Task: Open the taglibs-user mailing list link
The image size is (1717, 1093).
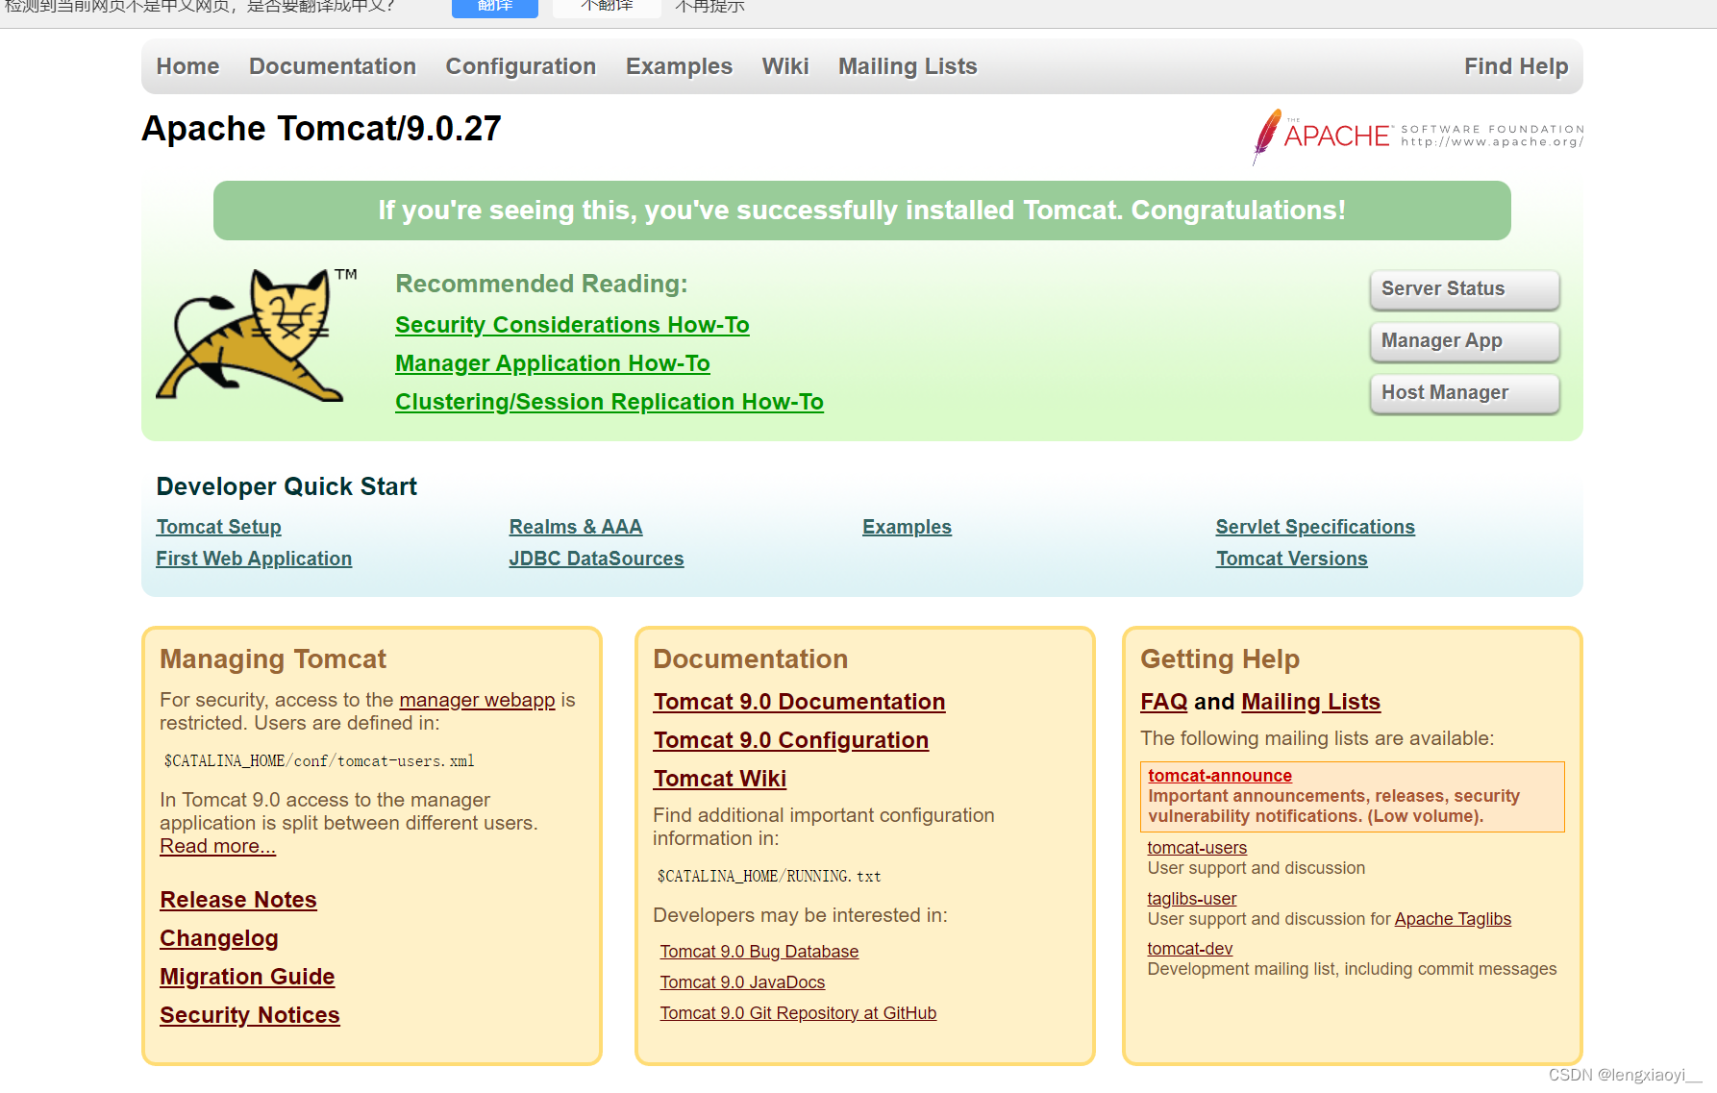Action: point(1192,899)
